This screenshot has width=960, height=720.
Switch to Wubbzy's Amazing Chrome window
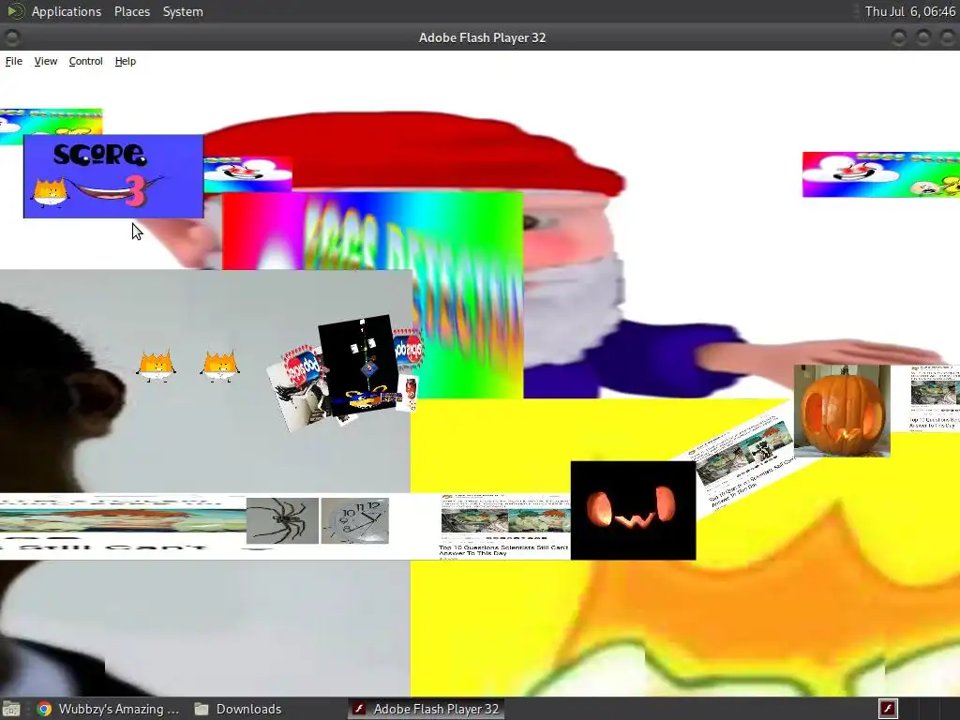108,709
